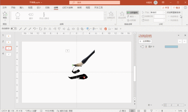Click 全部播放 Play All button
Image resolution: width=188 pixels, height=112 pixels.
145,41
